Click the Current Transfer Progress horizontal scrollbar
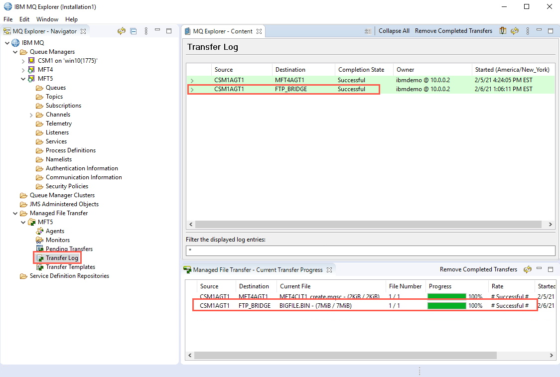This screenshot has height=377, width=560. [345, 355]
